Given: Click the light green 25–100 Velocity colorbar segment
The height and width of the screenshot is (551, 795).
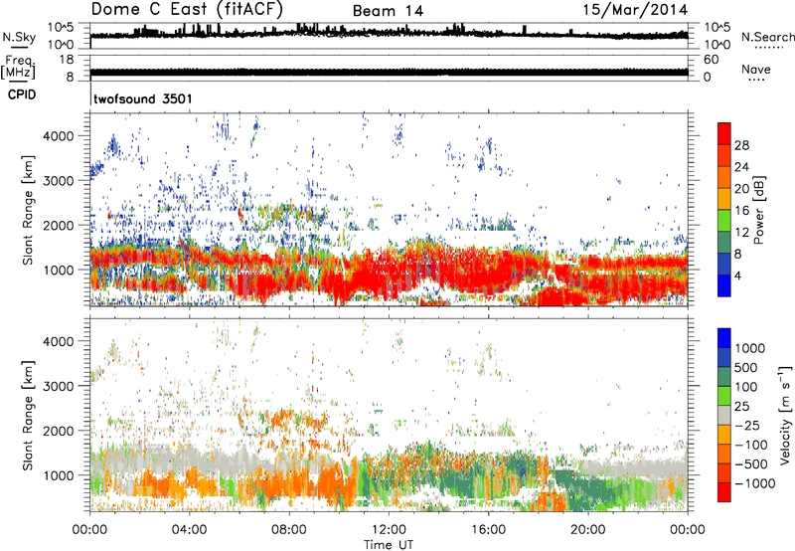Looking at the screenshot, I should point(724,396).
